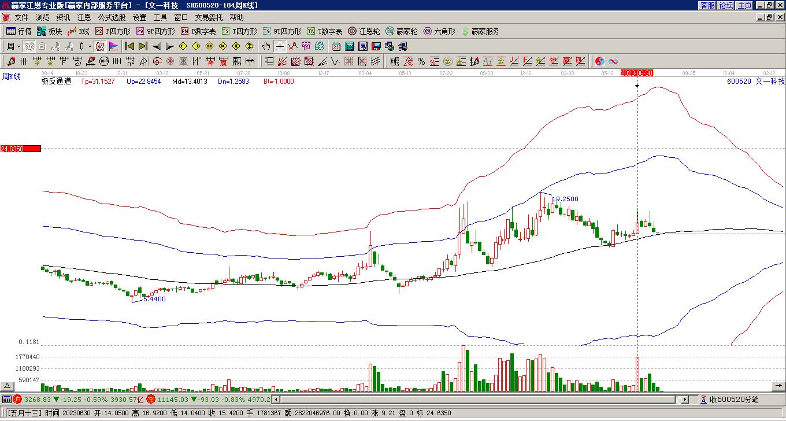
Task: Expand the sub-chart triangle button at bottom left
Action: point(8,386)
